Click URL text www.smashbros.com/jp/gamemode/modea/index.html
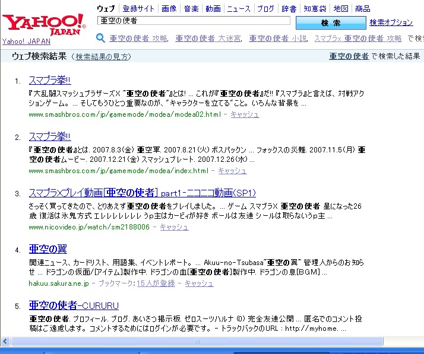Viewport: 424px width, 354px height. click(x=119, y=171)
